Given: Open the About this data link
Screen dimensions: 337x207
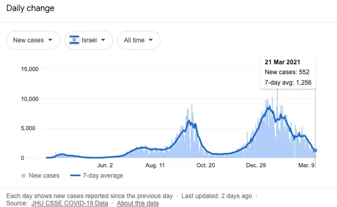Looking at the screenshot, I should coord(138,203).
